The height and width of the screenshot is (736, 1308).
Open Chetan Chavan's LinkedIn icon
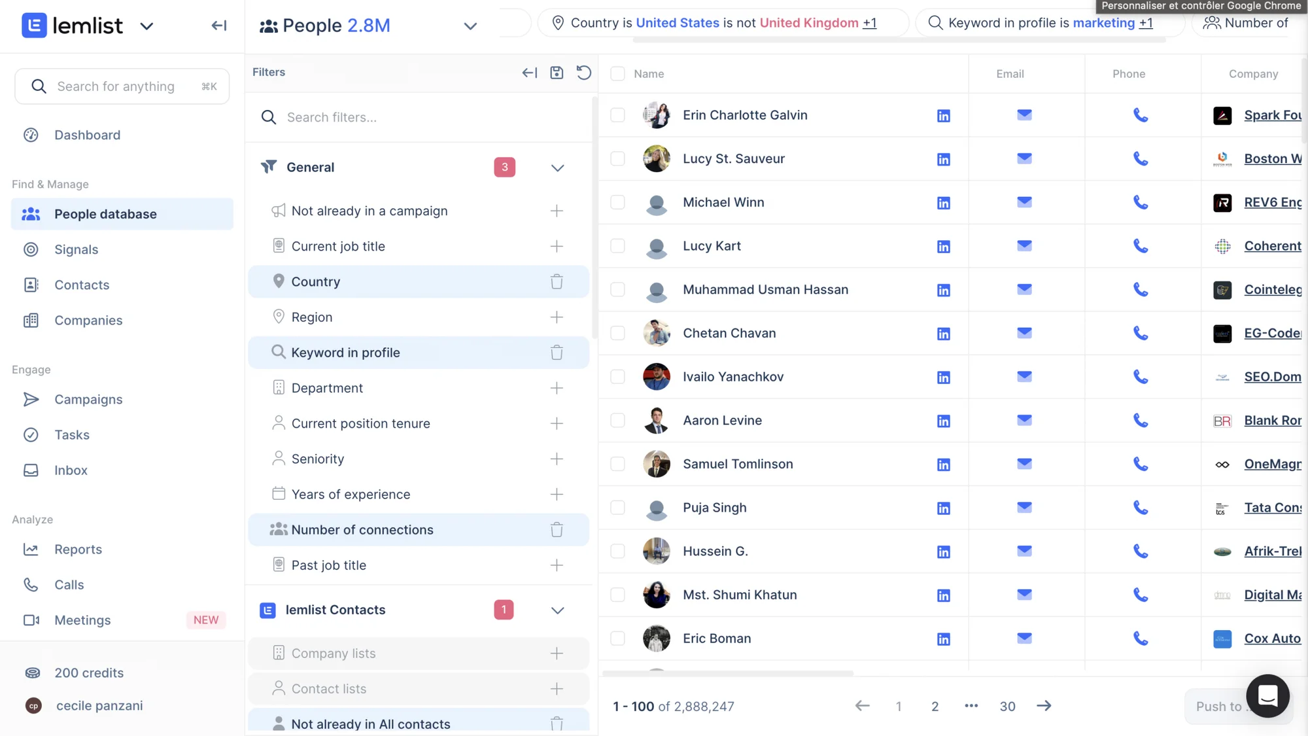pos(943,334)
